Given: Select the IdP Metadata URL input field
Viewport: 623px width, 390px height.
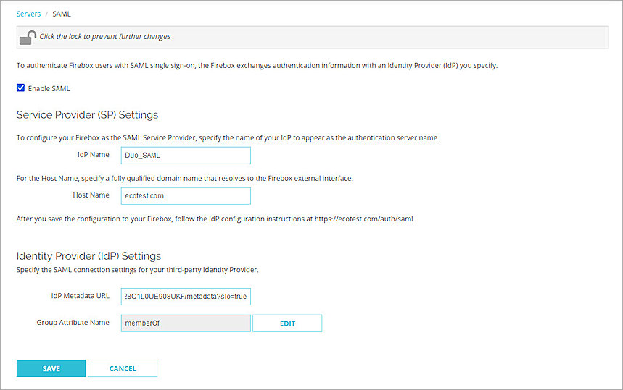Looking at the screenshot, I should (185, 297).
